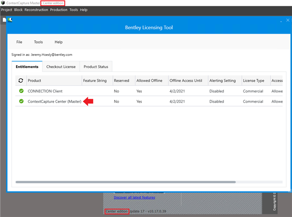Click Commercial license type for ContextCapture Center
Screen dimensions: 292x217
[253, 102]
